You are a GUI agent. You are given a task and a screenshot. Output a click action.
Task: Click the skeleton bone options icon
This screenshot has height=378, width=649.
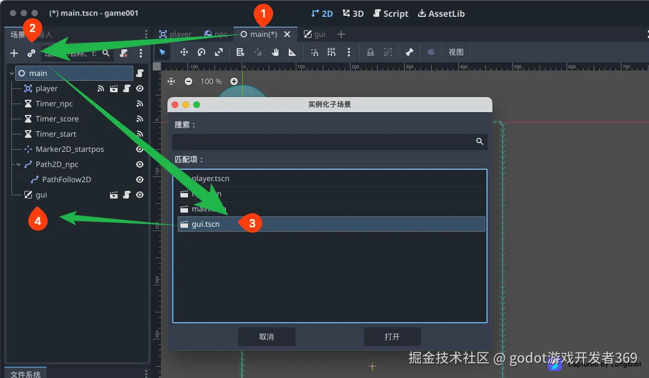(x=410, y=52)
